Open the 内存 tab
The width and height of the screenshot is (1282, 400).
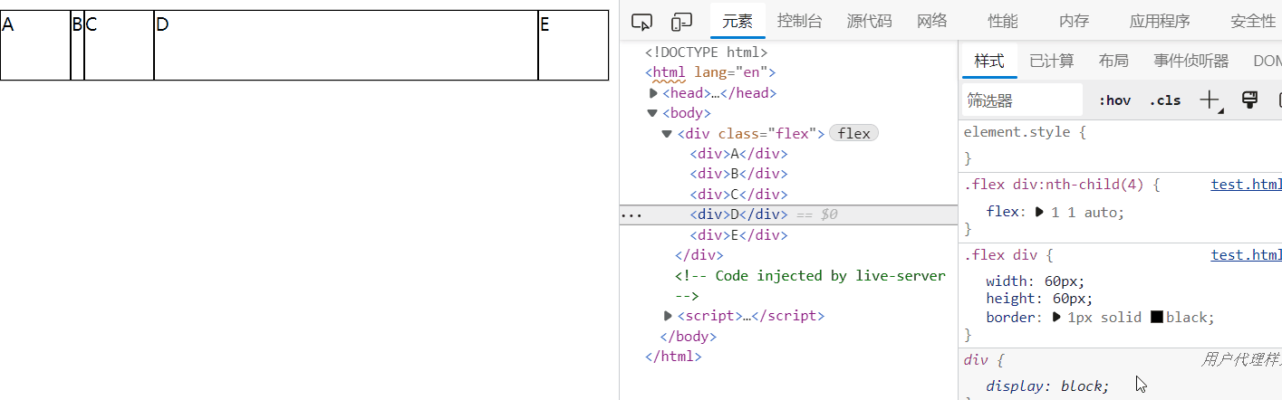click(1074, 21)
